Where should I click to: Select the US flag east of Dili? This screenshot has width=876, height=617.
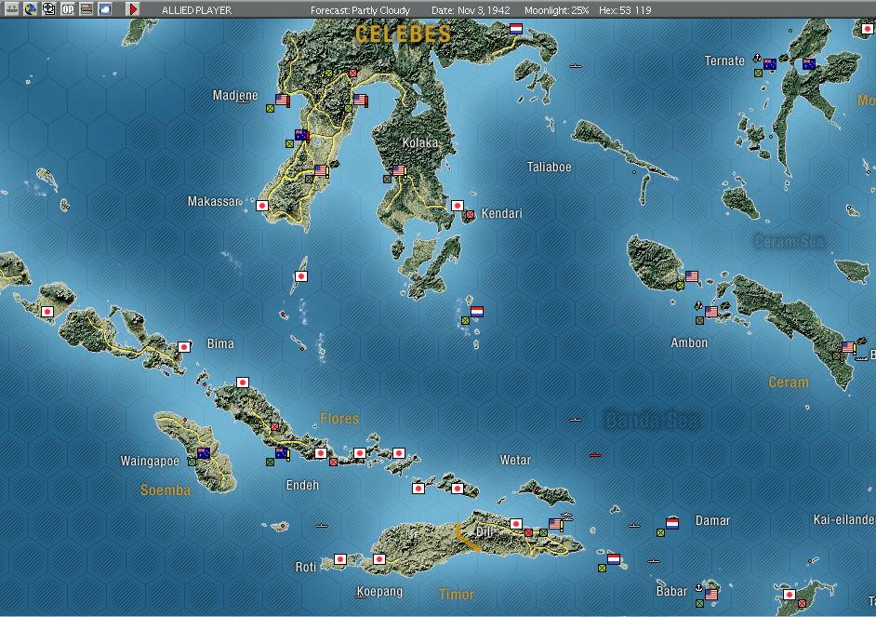555,524
